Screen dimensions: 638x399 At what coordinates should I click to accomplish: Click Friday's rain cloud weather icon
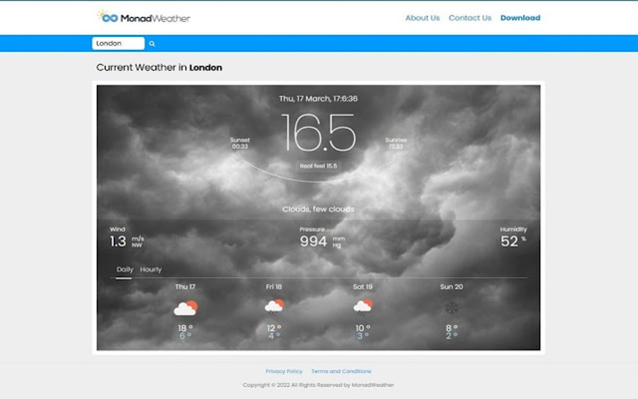click(273, 306)
